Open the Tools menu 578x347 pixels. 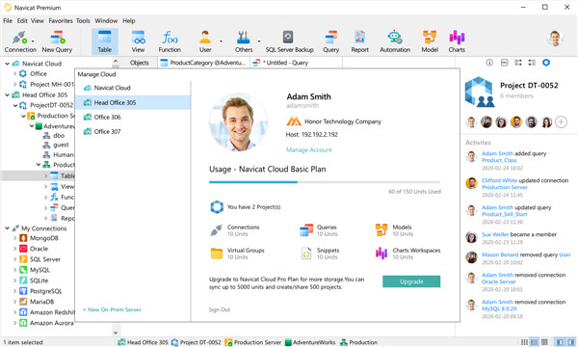tap(83, 20)
